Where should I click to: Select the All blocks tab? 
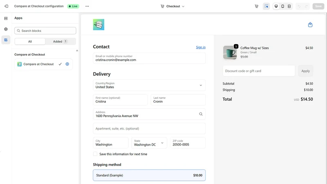click(x=30, y=42)
